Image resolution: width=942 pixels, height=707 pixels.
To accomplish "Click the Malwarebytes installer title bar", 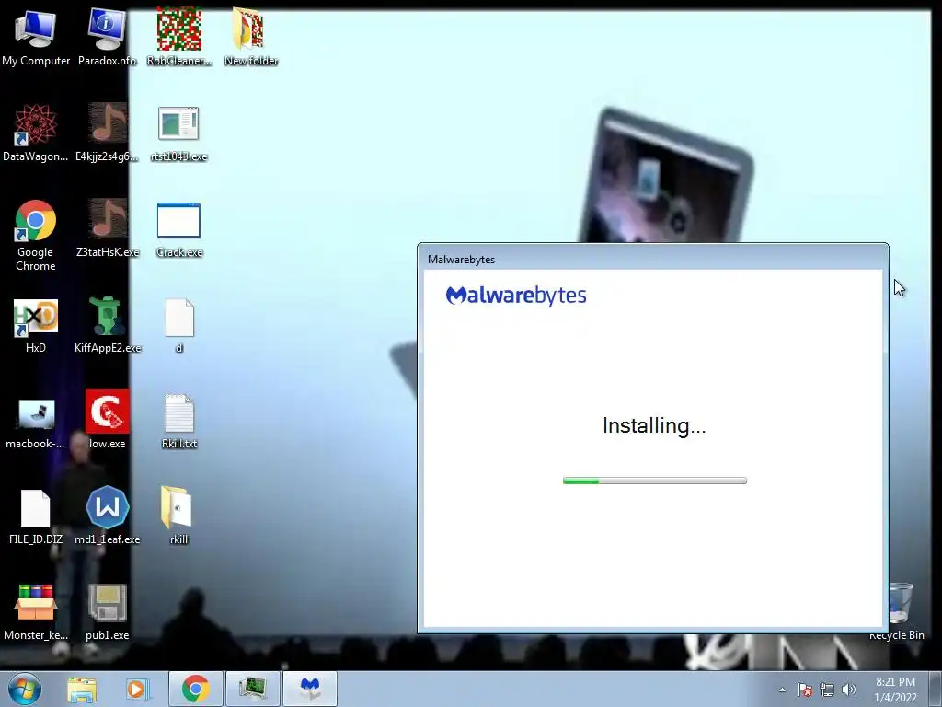I will (x=653, y=259).
